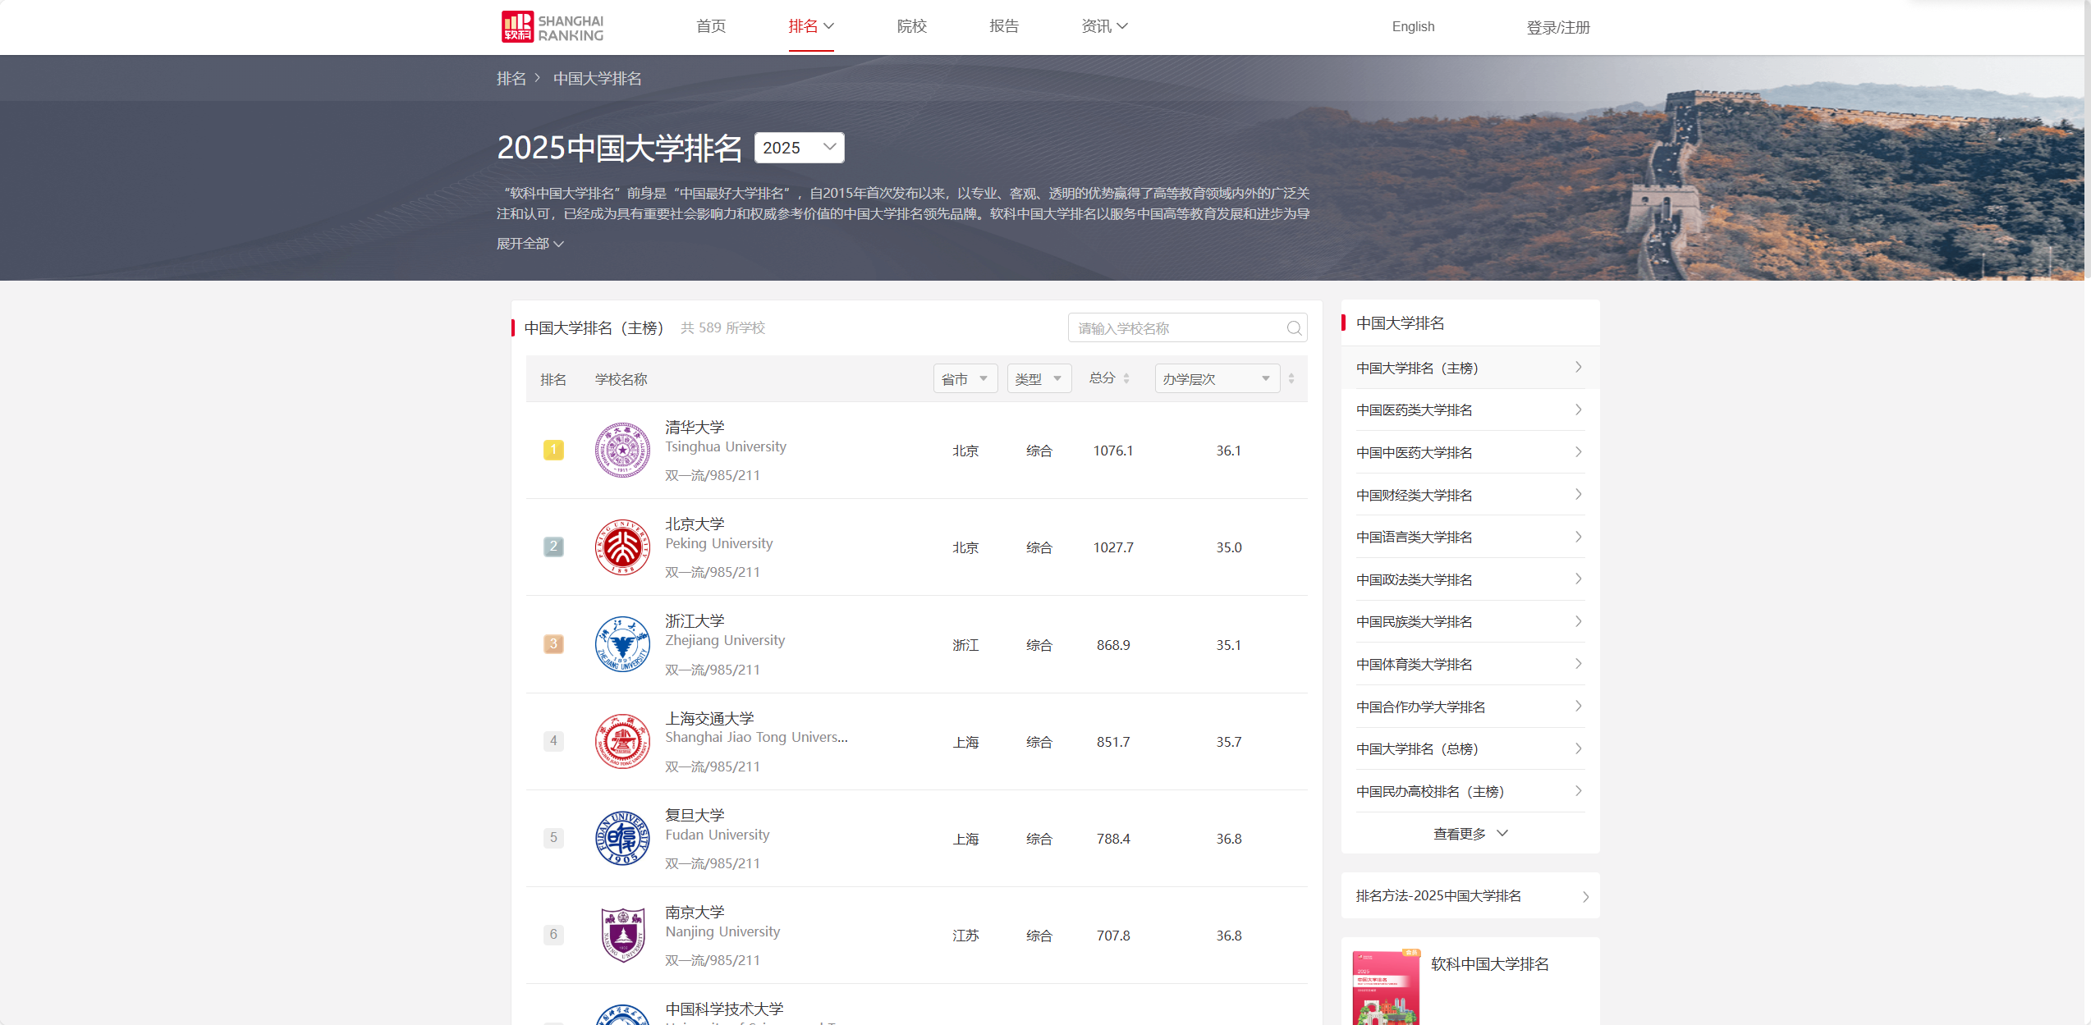Click 共 589 所学校 count text
Viewport: 2091px width, 1025px height.
pos(722,327)
